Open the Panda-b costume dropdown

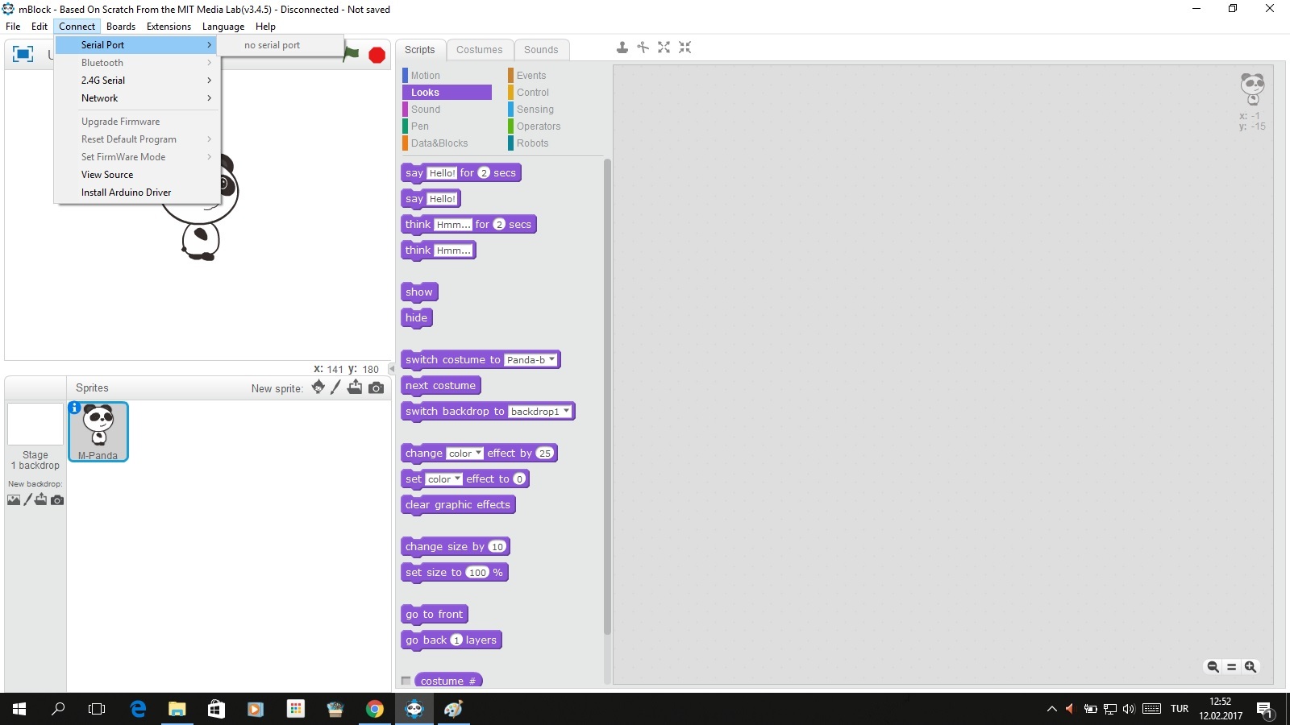[x=531, y=360]
